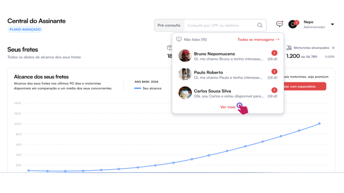The width and height of the screenshot is (344, 193).
Task: Click the Falar com especialista button
Action: pyautogui.click(x=305, y=86)
